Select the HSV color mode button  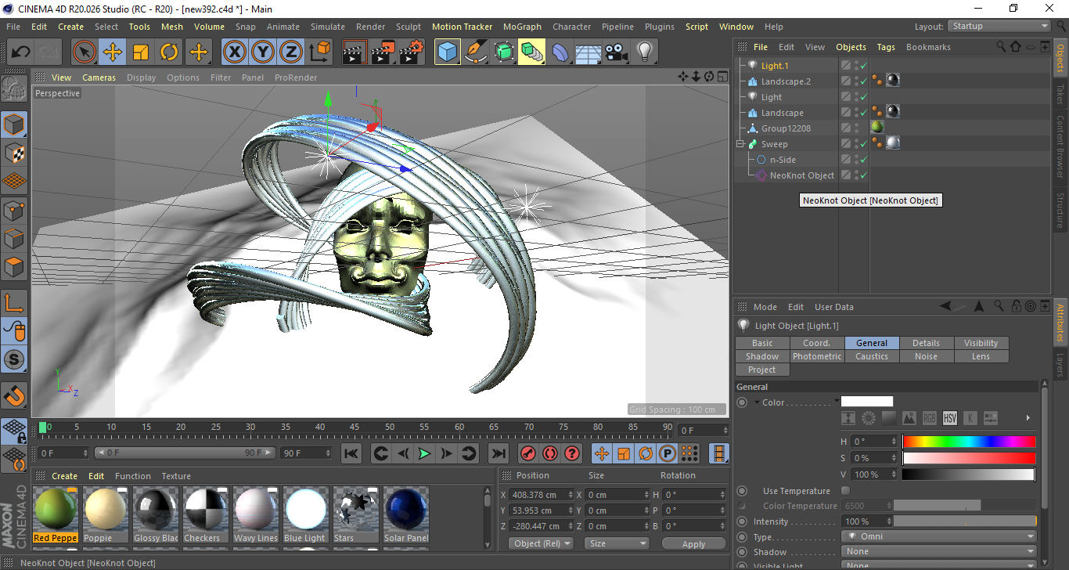point(950,418)
